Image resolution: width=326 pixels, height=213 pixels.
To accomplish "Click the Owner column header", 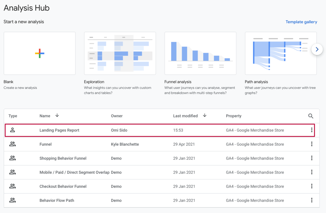I will (x=117, y=116).
